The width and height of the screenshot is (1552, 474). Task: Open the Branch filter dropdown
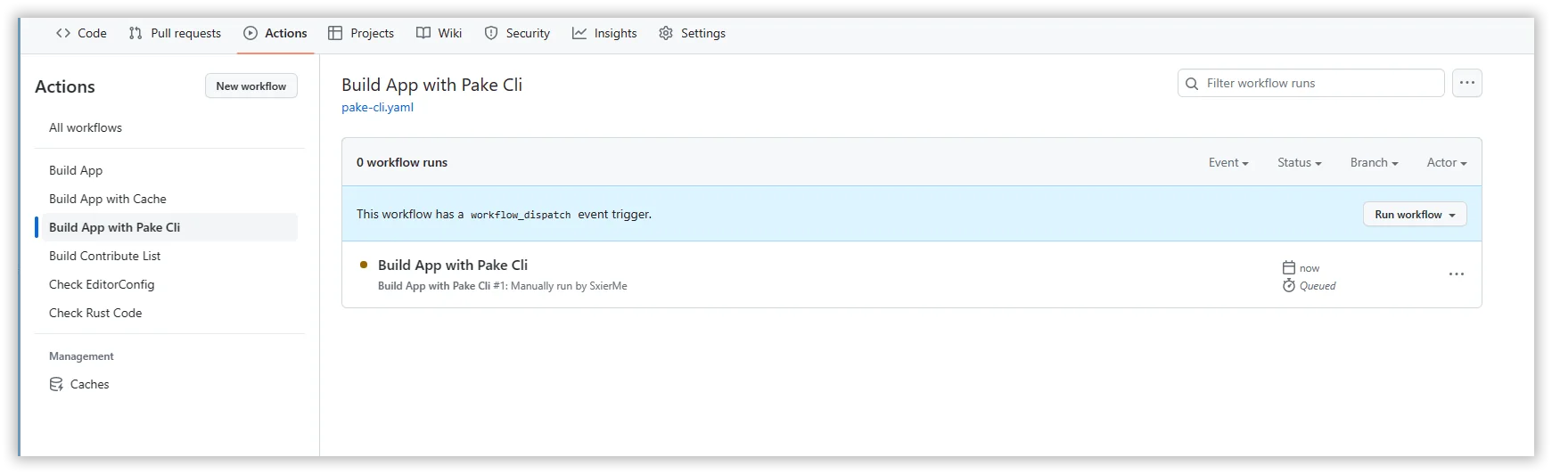tap(1374, 162)
